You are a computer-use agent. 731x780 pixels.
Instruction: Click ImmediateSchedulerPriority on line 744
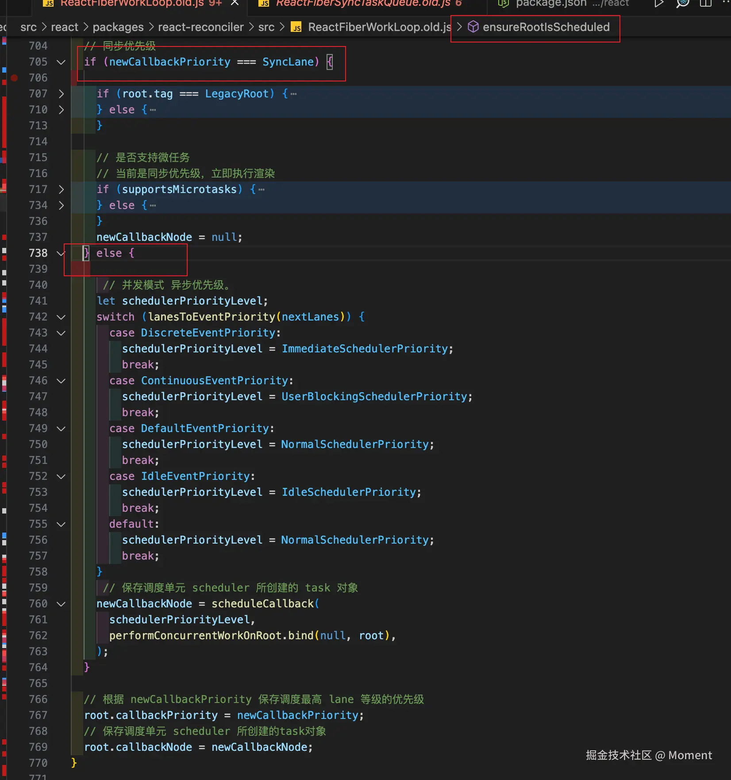365,349
